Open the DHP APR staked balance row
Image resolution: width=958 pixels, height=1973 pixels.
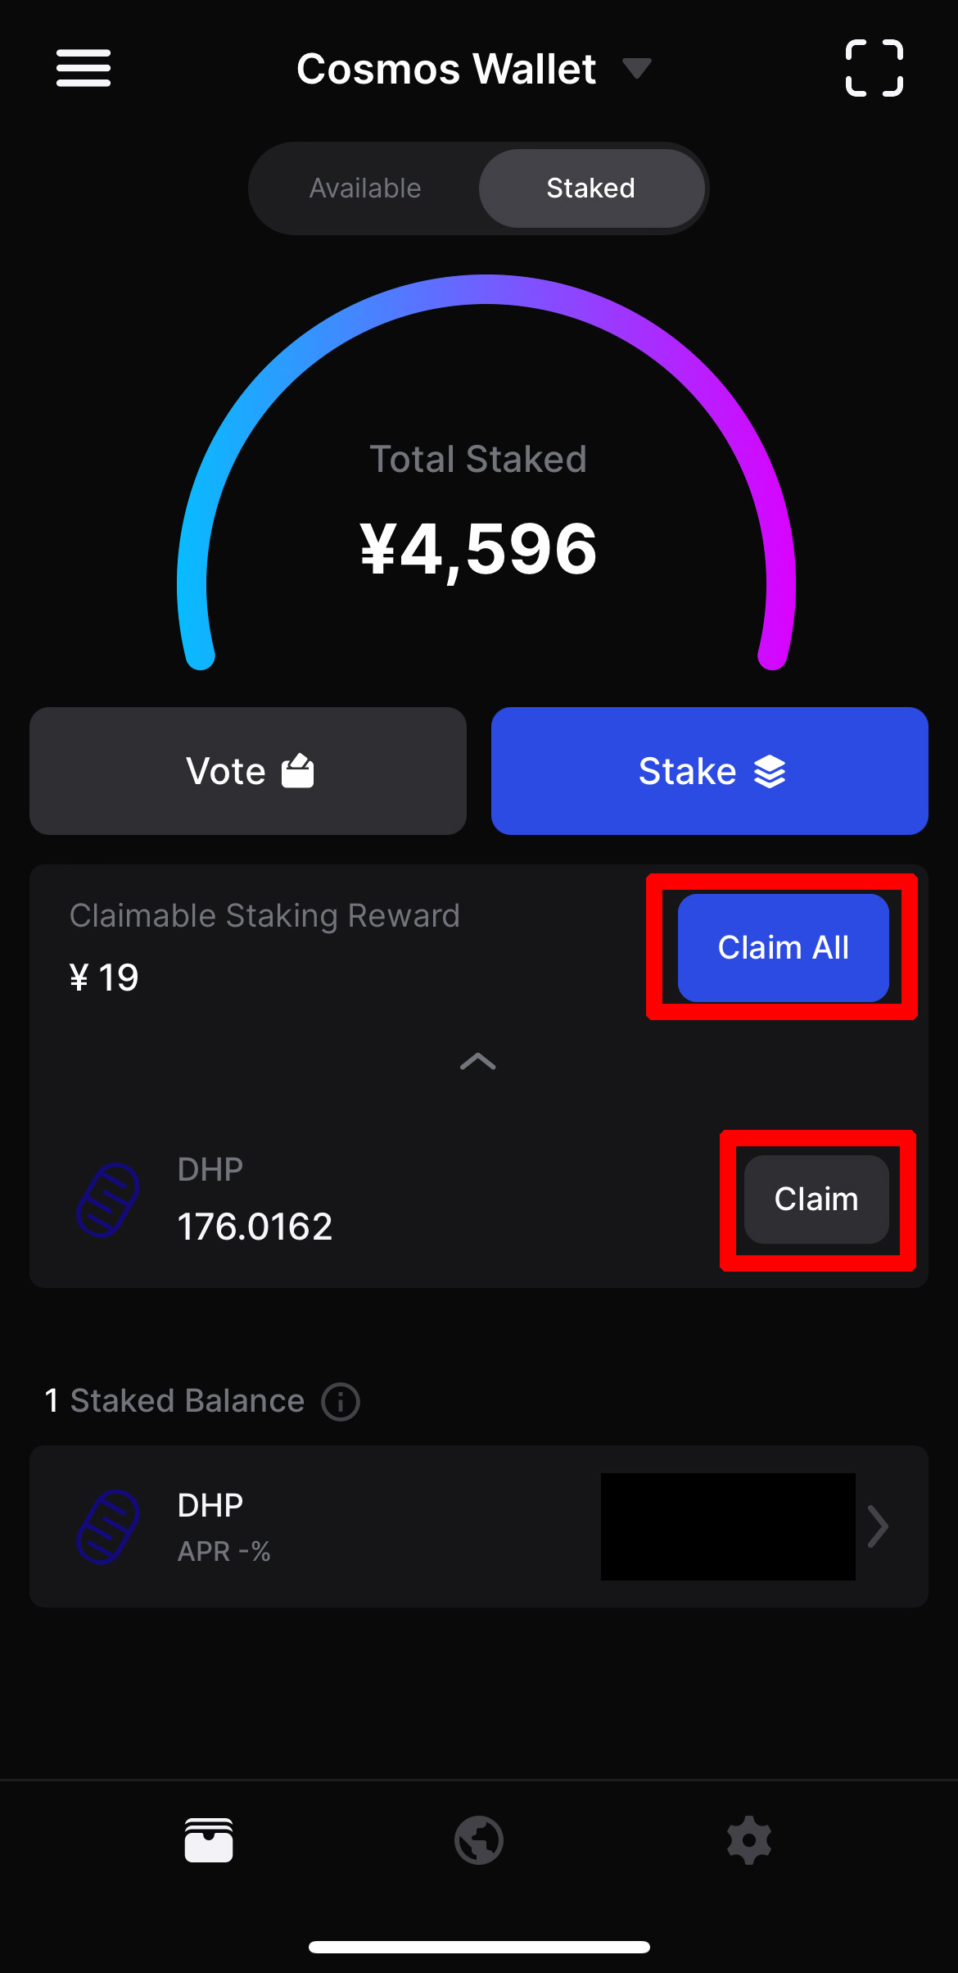[479, 1526]
